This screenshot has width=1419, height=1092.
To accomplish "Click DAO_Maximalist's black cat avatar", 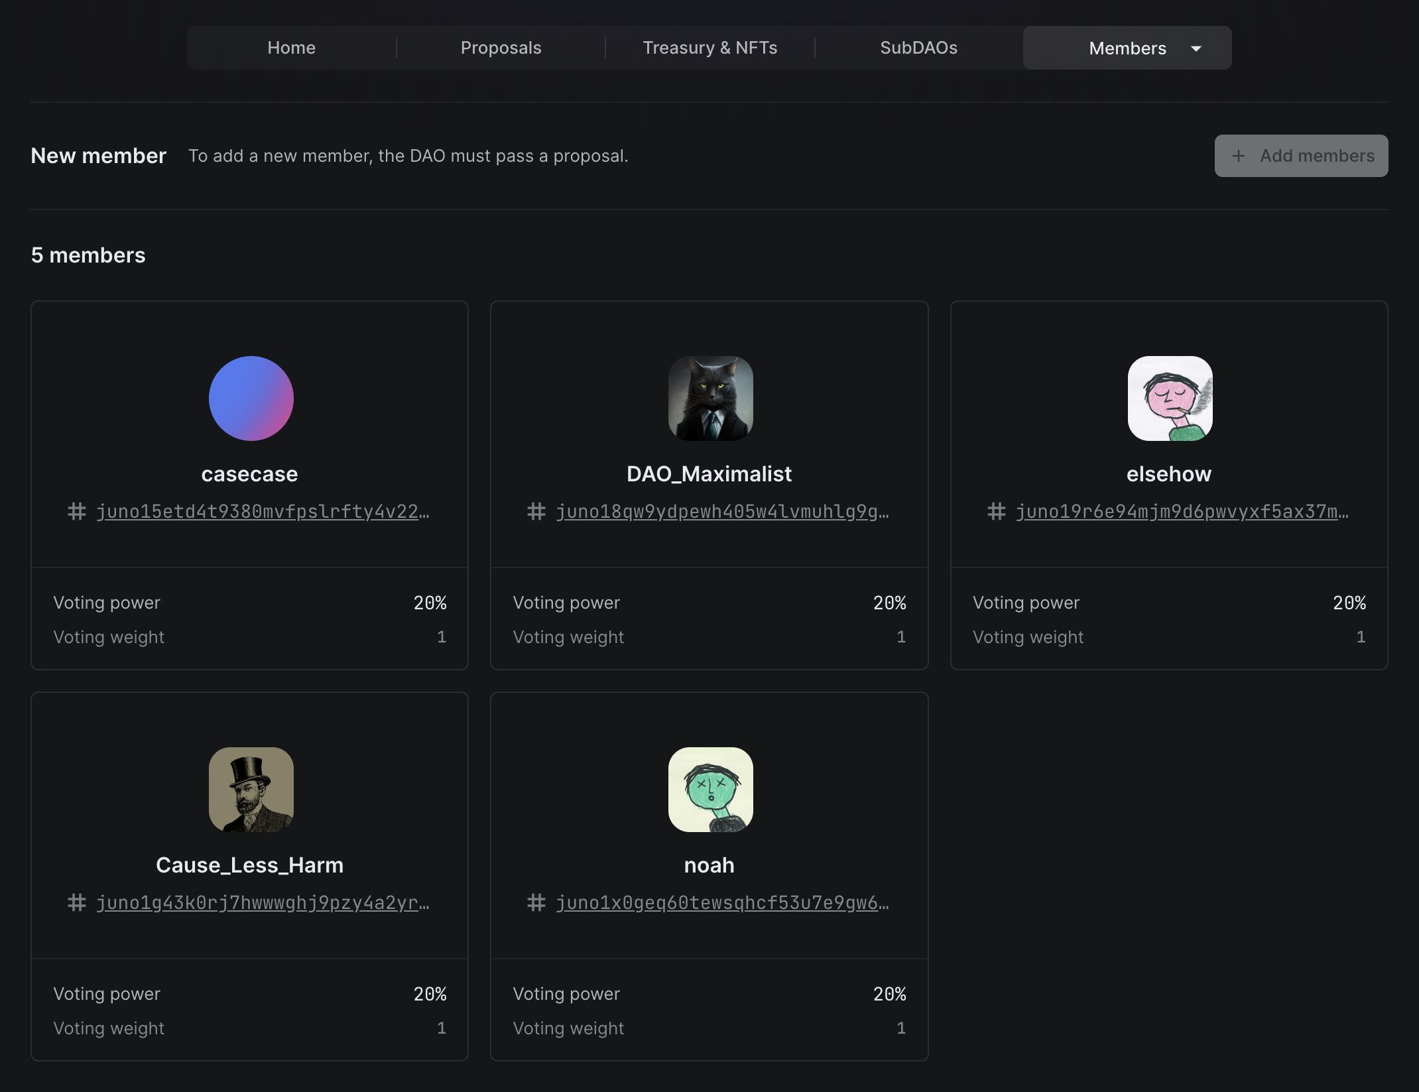I will pos(710,398).
